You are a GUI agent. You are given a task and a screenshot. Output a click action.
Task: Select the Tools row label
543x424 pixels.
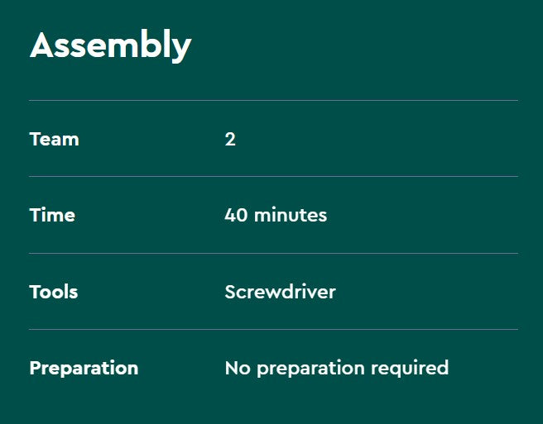tap(54, 292)
